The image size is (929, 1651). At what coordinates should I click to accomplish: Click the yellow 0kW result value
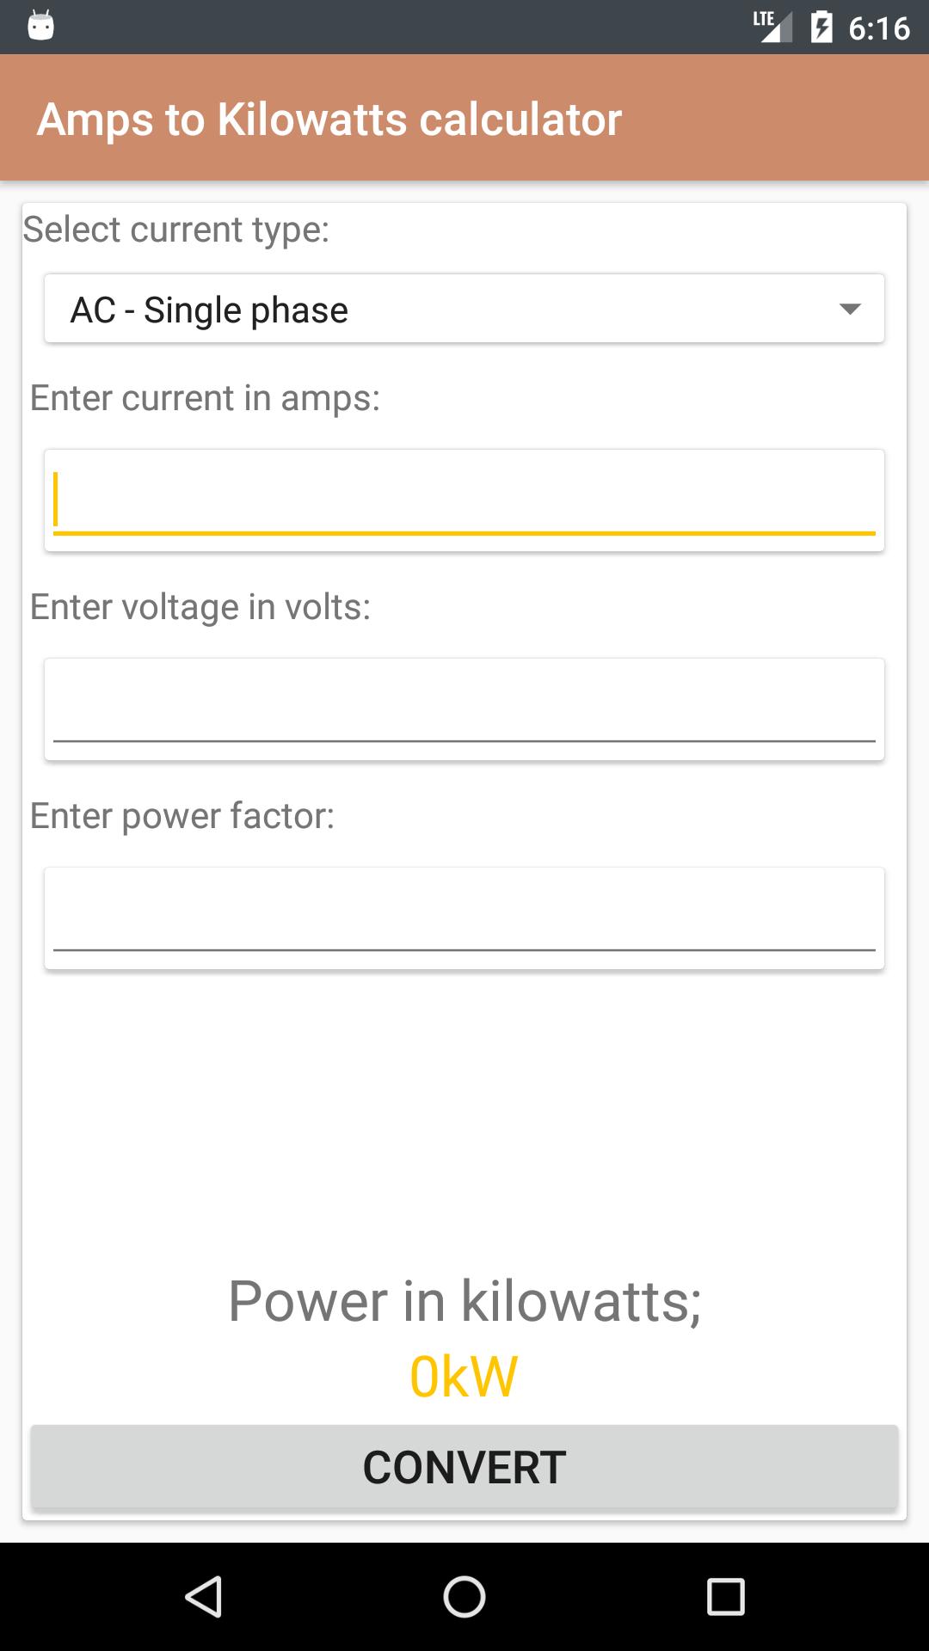464,1377
